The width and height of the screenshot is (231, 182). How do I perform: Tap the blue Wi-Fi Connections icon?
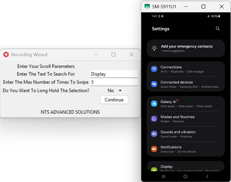click(x=154, y=69)
